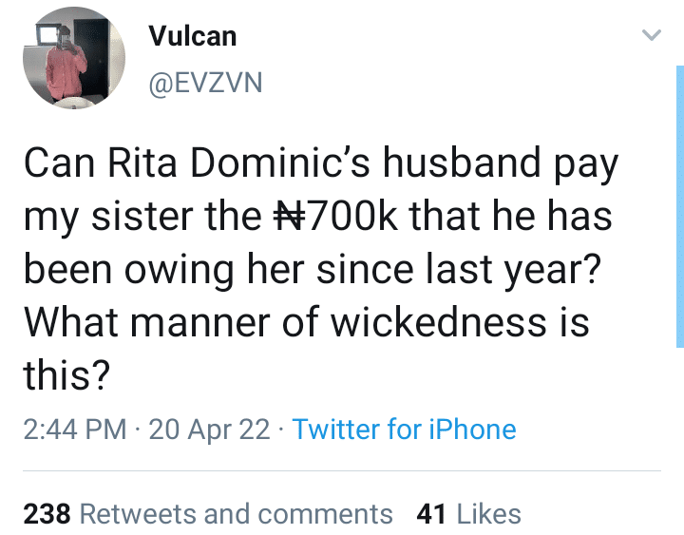Click the 20 Apr 22 date

coord(209,429)
